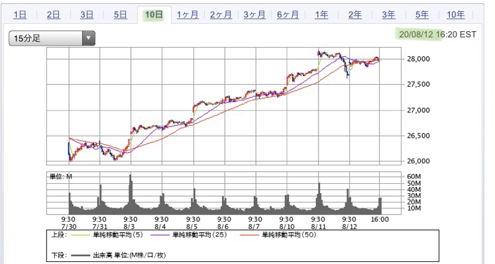This screenshot has width=495, height=264.
Task: Click the 8/10 date axis label
Action: point(287,226)
